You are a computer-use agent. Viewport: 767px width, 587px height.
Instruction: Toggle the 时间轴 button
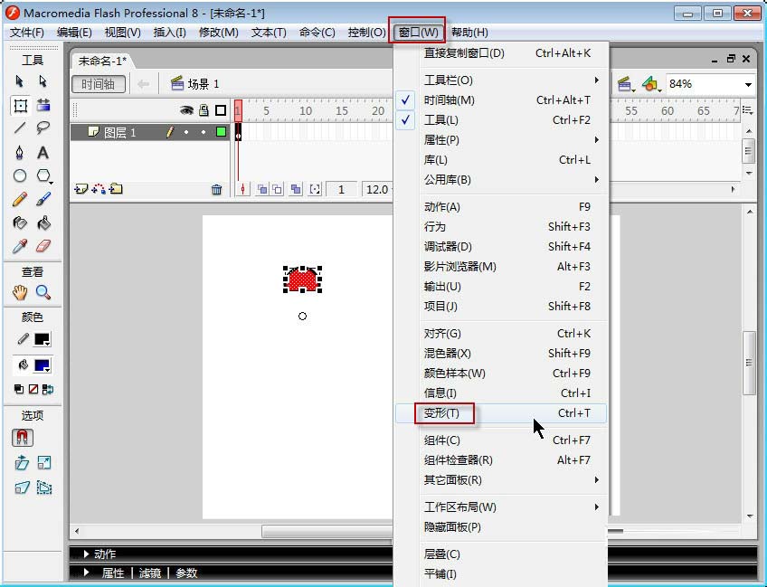tap(99, 84)
